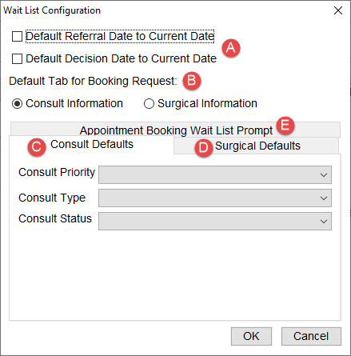Click the red B annotation marker
This screenshot has width=351, height=356.
coord(192,81)
